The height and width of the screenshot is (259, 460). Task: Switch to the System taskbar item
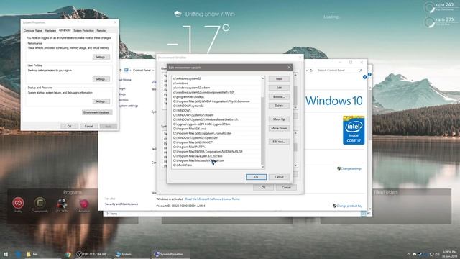(124, 254)
